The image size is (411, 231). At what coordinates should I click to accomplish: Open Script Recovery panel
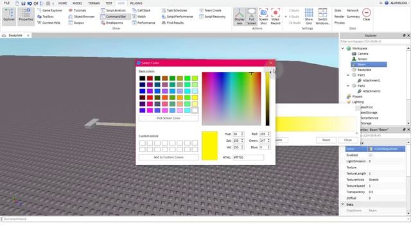click(x=213, y=17)
